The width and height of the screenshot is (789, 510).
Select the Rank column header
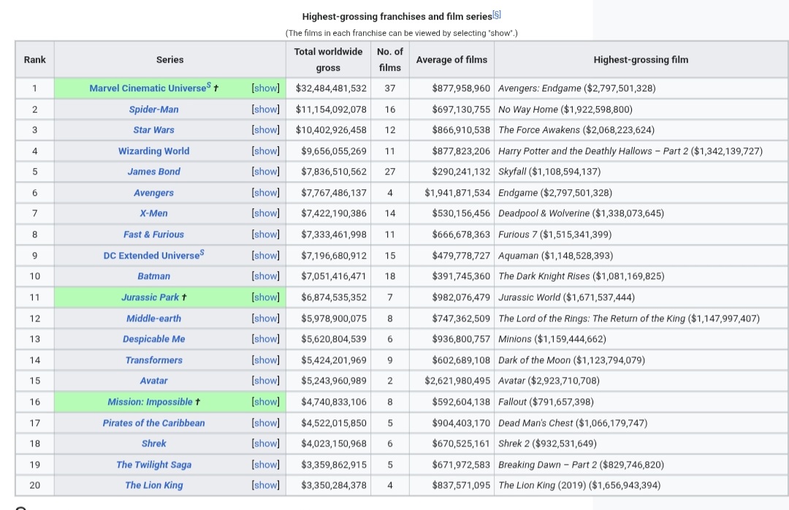click(35, 59)
